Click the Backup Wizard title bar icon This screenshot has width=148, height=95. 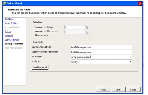5,3
